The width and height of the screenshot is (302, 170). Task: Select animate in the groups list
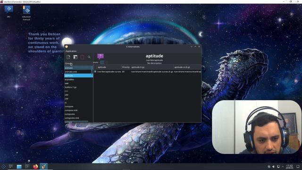[79, 68]
